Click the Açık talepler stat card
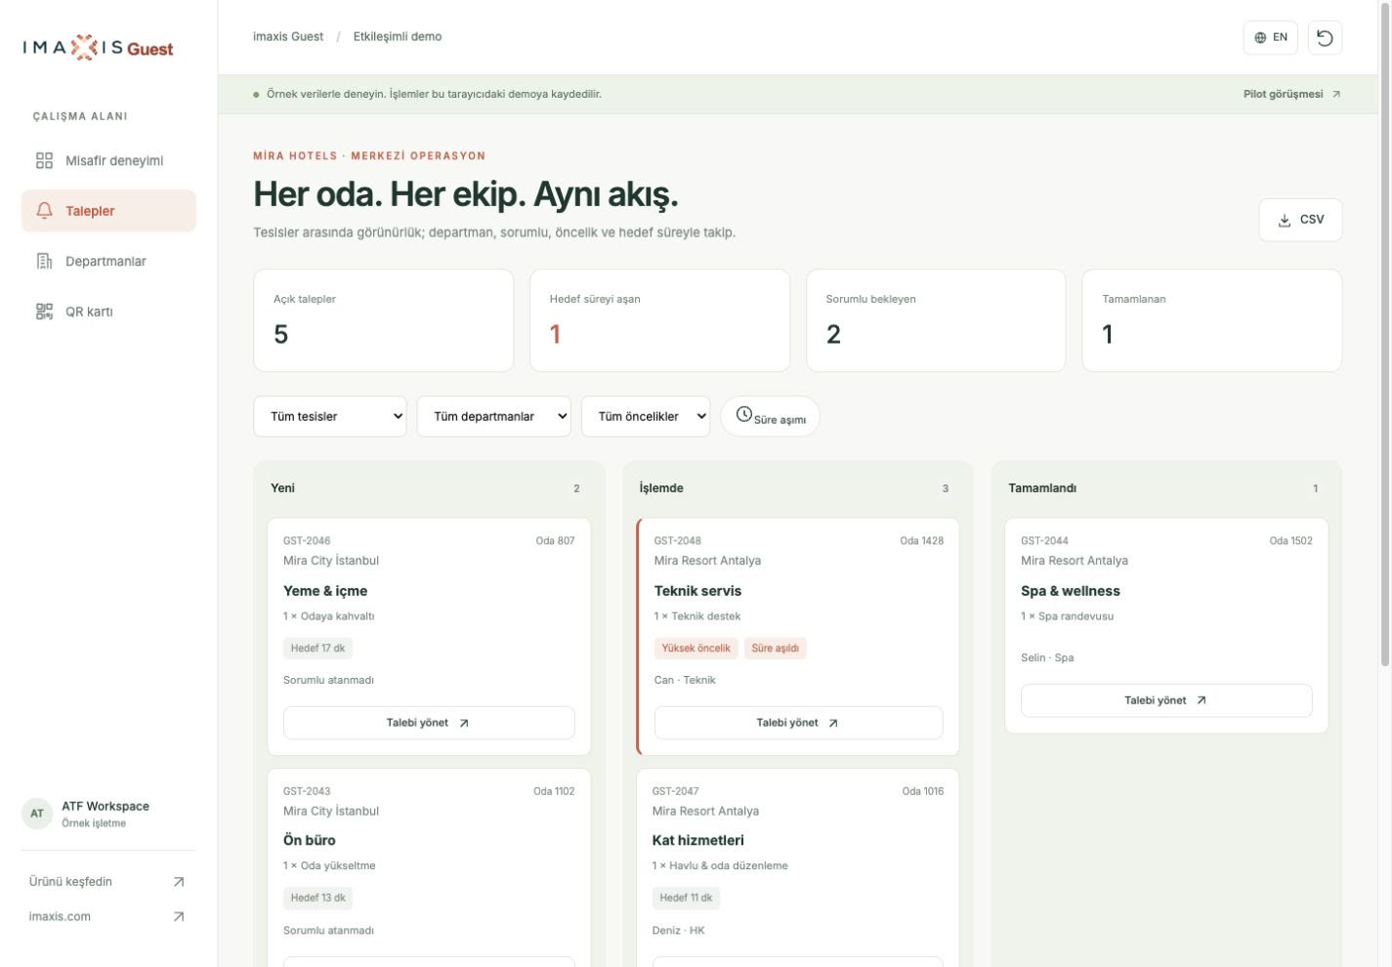 point(384,320)
